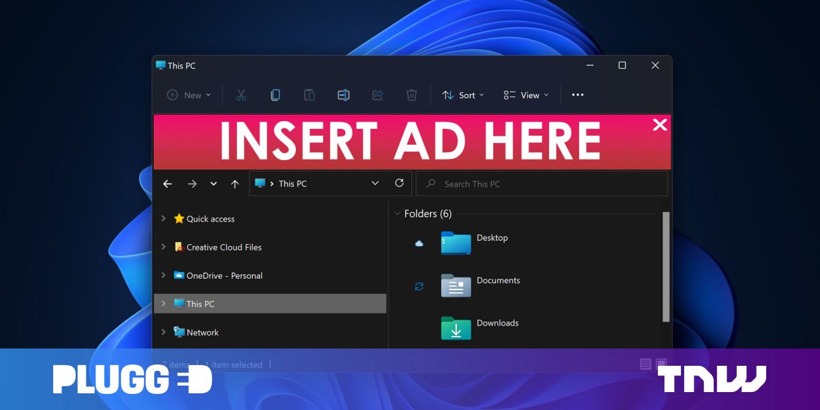Click the navigate back arrow
This screenshot has height=410, width=820.
(167, 183)
